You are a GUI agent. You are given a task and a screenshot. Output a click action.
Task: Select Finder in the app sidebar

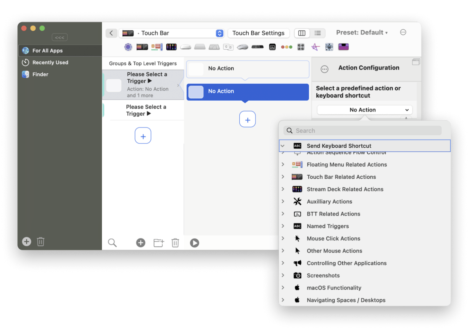tap(60, 74)
